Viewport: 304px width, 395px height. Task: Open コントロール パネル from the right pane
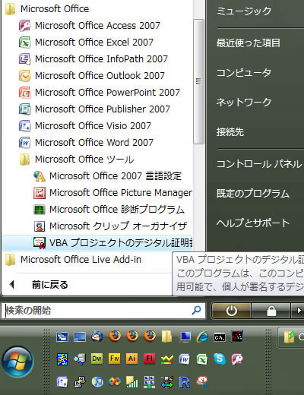coord(259,164)
